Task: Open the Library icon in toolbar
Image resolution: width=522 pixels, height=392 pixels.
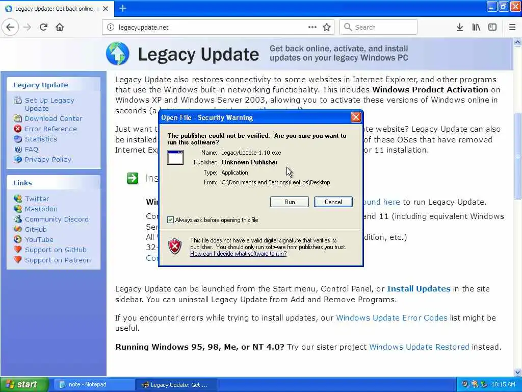Action: point(476,28)
